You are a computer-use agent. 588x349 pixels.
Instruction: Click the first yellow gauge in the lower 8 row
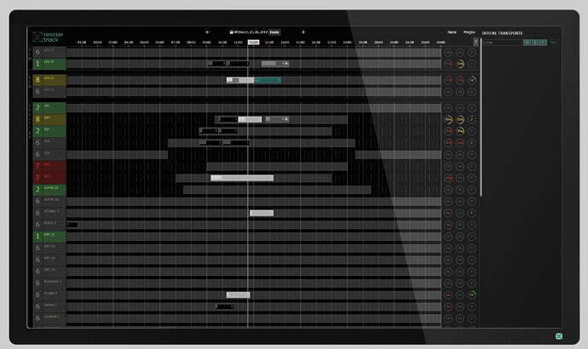[448, 119]
